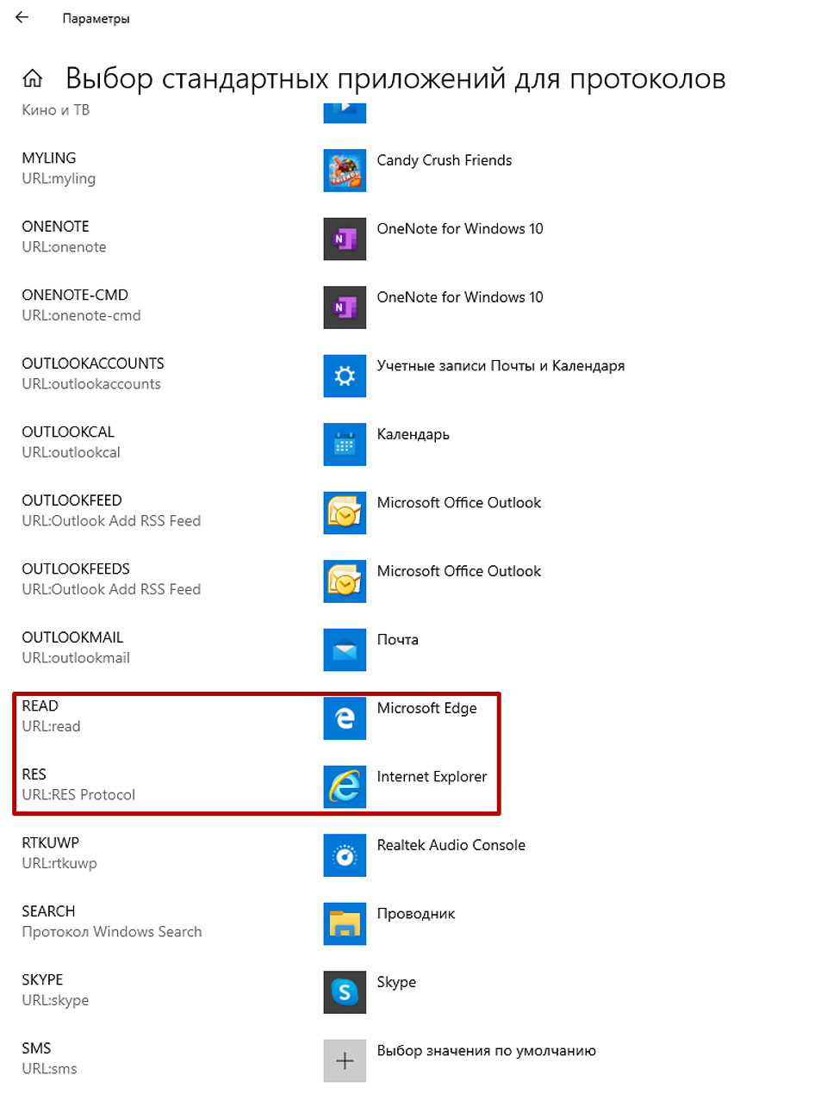Image resolution: width=827 pixels, height=1100 pixels.
Task: Change app labeled Microsoft Edge for READ
Action: (426, 708)
